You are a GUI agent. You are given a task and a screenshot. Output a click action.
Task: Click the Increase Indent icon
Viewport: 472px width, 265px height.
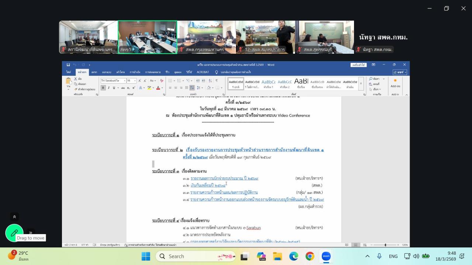pos(203,81)
